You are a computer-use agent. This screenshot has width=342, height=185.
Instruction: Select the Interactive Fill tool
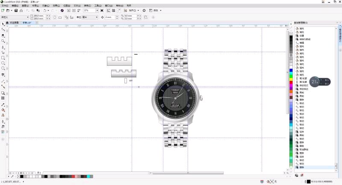(3, 110)
